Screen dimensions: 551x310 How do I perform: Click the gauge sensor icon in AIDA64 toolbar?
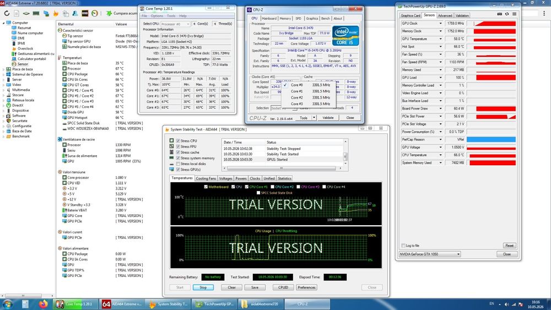pyautogui.click(x=95, y=13)
